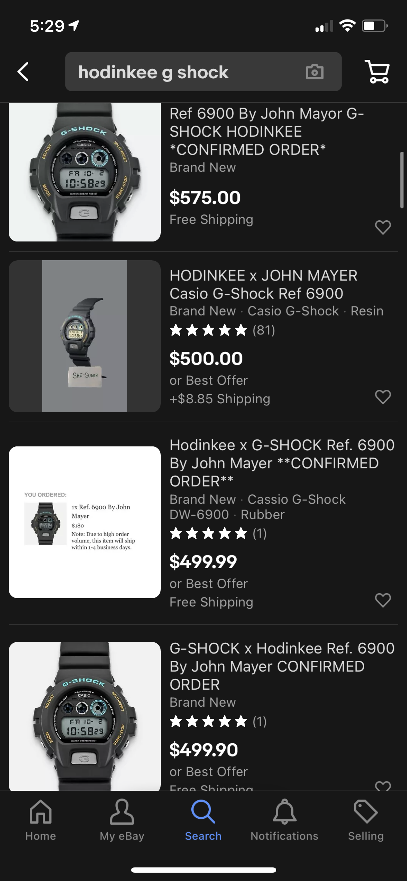
Task: Save the $575.00 listing to watchlist
Action: (383, 228)
